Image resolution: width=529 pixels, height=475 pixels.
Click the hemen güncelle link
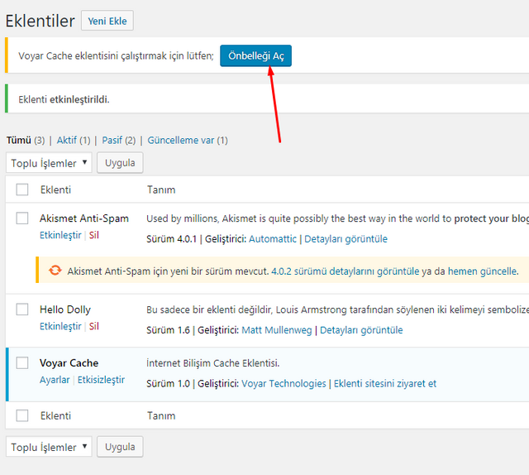(x=483, y=271)
